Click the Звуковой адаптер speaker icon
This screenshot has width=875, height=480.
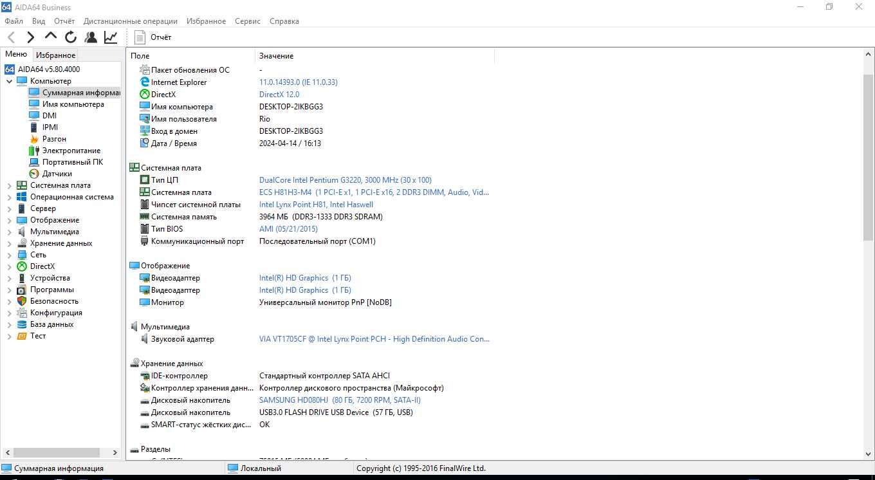tap(145, 339)
